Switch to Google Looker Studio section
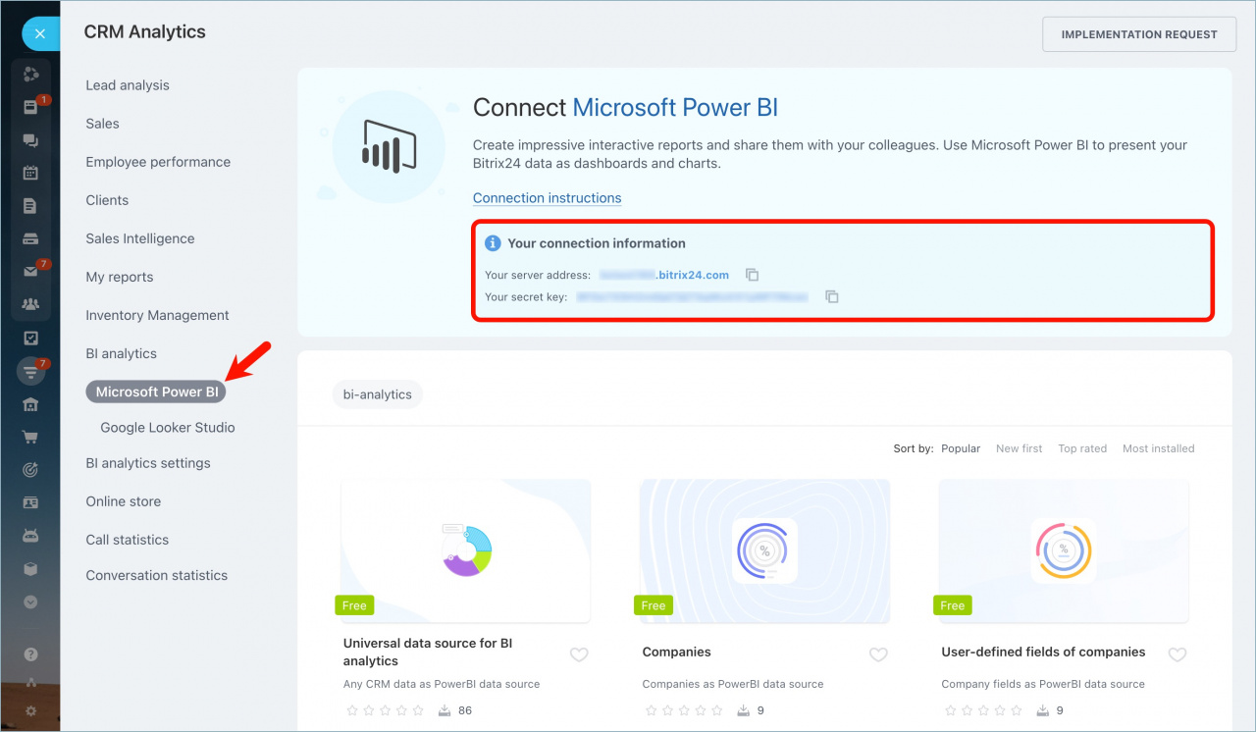Image resolution: width=1256 pixels, height=732 pixels. (167, 427)
